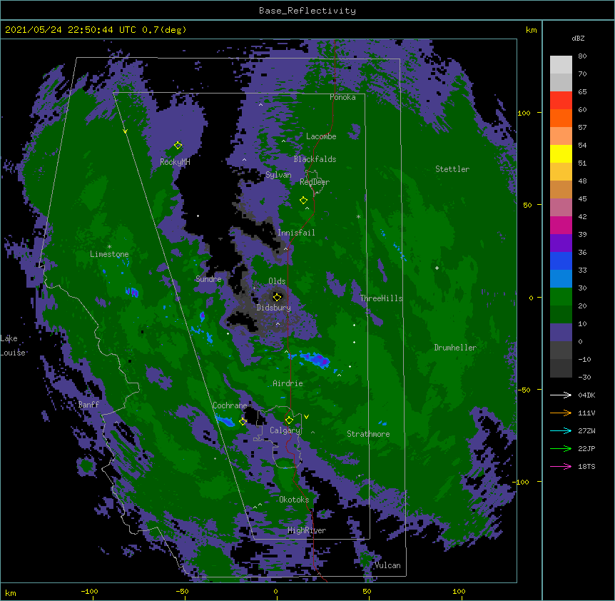
Task: Click the 100 tick on the right axis
Action: click(x=524, y=113)
